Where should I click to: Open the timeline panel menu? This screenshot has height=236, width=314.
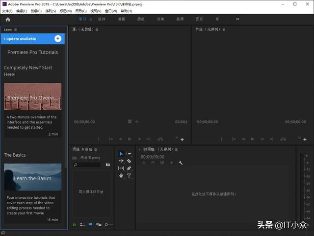pos(176,149)
